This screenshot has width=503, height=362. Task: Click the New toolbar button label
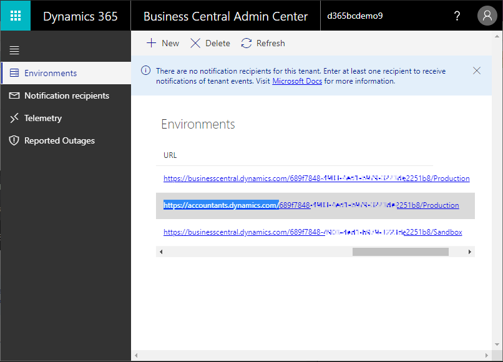[170, 43]
